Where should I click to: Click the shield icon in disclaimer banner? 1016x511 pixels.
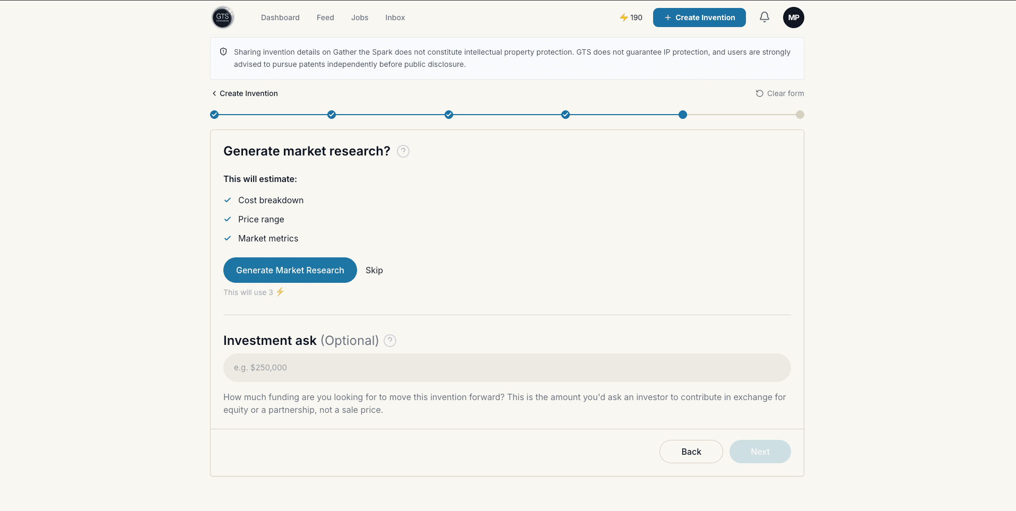point(223,52)
